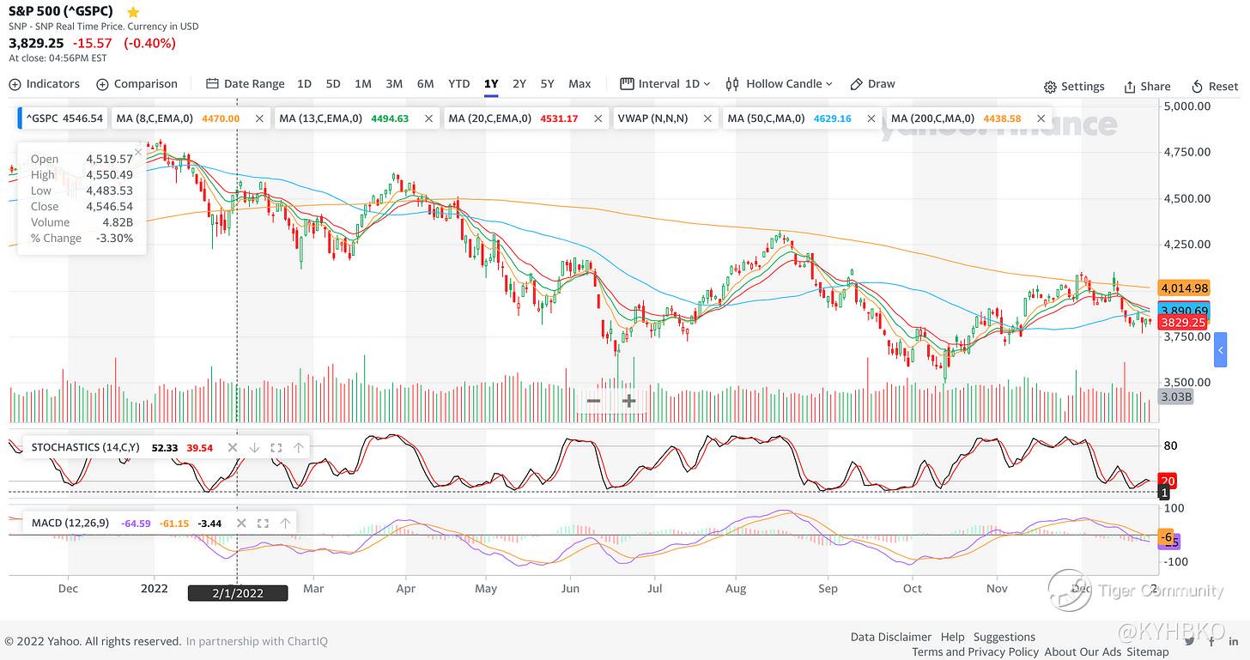Zoom in with the plus button
The width and height of the screenshot is (1250, 660).
(x=628, y=401)
